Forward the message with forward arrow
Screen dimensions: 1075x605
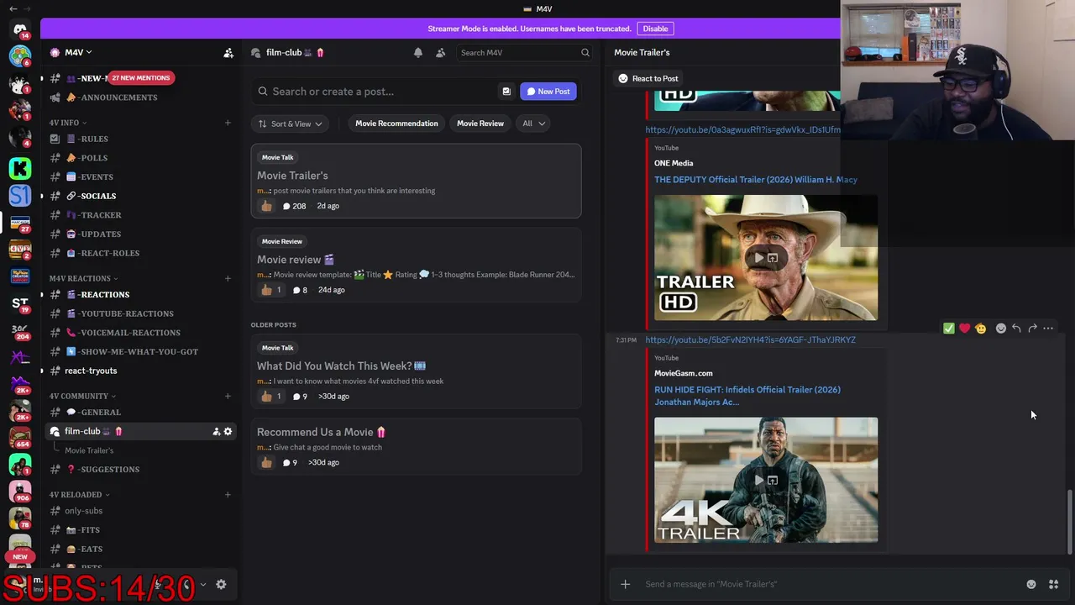click(1032, 329)
